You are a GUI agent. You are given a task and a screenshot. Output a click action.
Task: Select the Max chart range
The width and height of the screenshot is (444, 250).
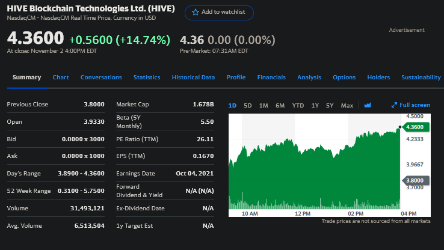[x=347, y=106]
